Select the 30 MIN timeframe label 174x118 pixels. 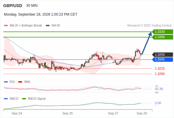tap(32, 6)
